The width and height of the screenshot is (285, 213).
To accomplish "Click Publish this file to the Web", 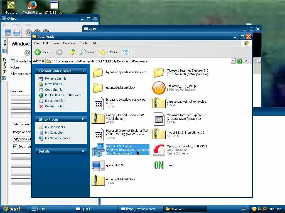I will click(x=63, y=95).
